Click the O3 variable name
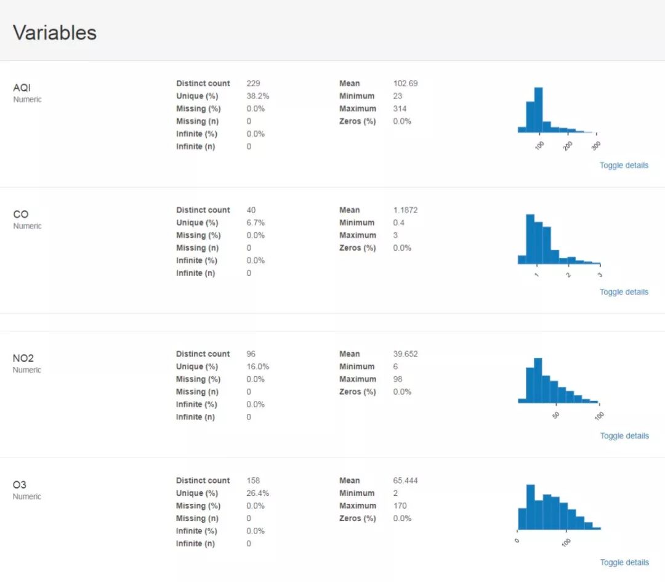 tap(20, 485)
